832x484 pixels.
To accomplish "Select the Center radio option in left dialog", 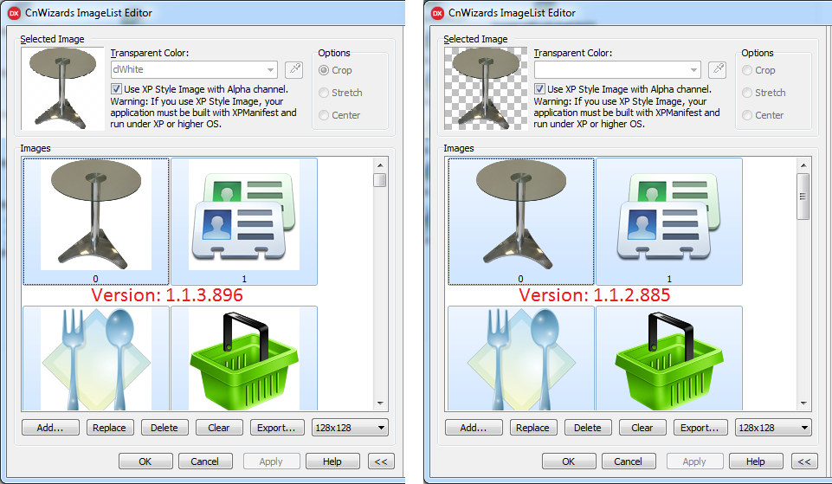I will pyautogui.click(x=325, y=115).
